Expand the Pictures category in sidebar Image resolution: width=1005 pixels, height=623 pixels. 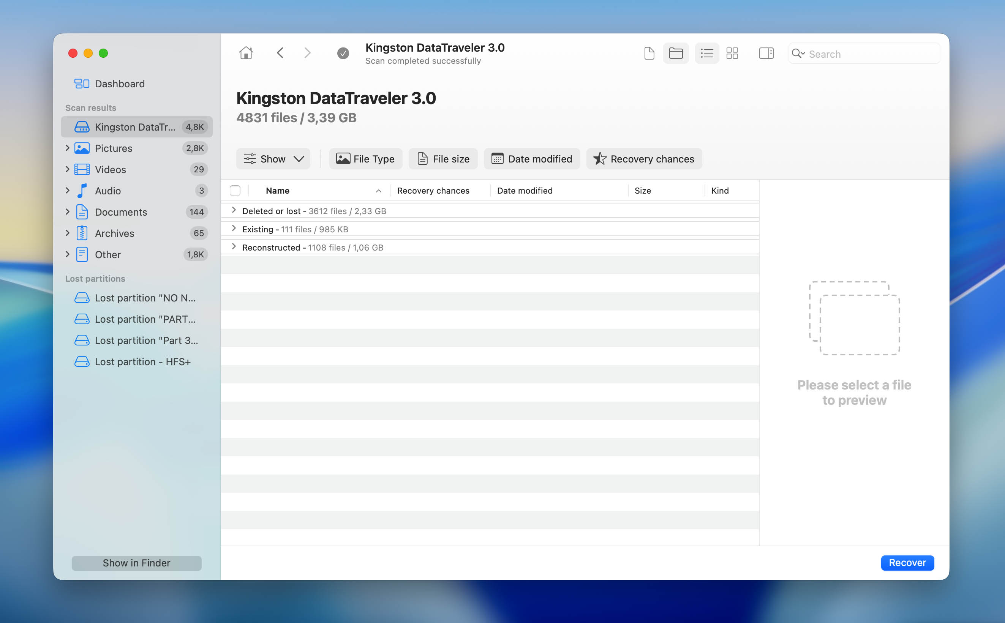[67, 148]
